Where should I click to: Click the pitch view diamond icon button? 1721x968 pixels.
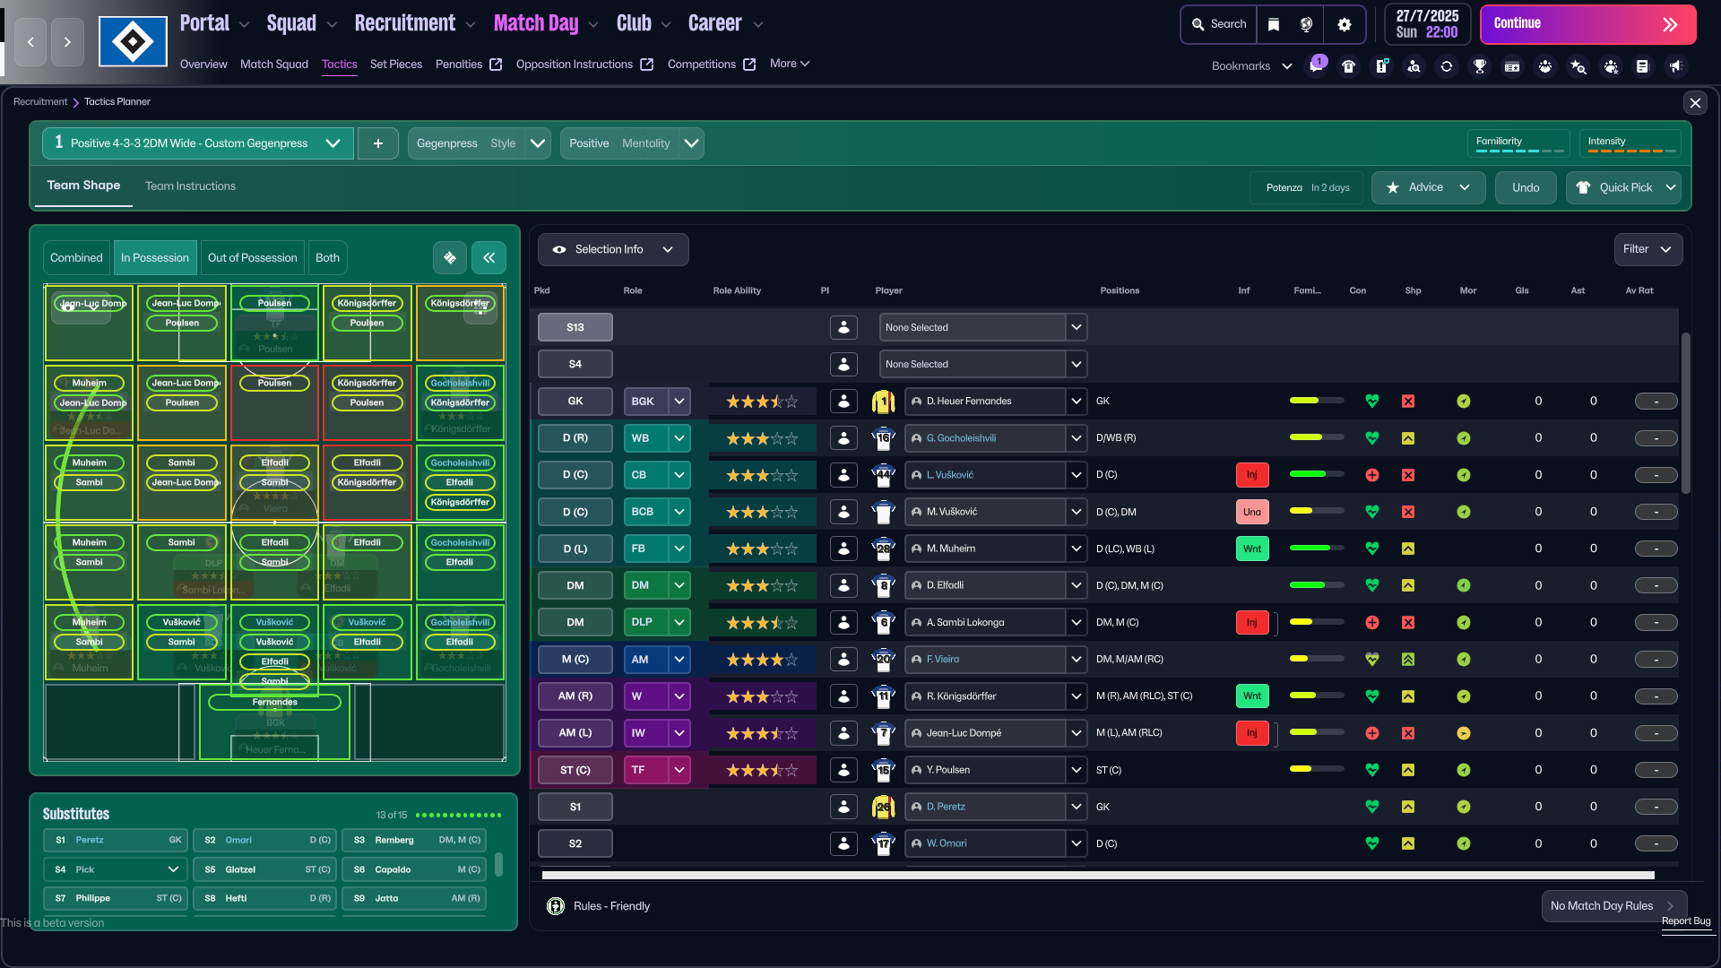450,258
